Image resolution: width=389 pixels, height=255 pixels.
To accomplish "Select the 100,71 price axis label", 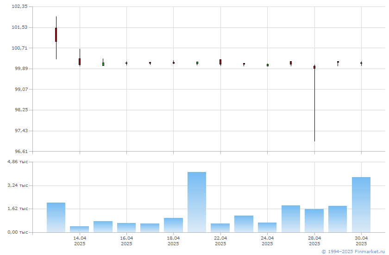I will (x=19, y=48).
